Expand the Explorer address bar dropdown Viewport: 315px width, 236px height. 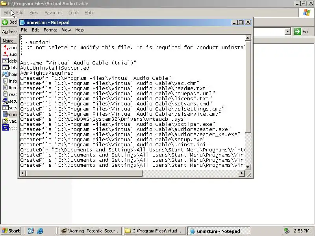pos(288,31)
